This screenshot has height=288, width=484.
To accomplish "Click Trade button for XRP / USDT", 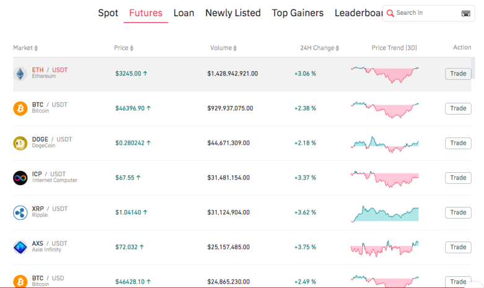I will click(x=458, y=212).
